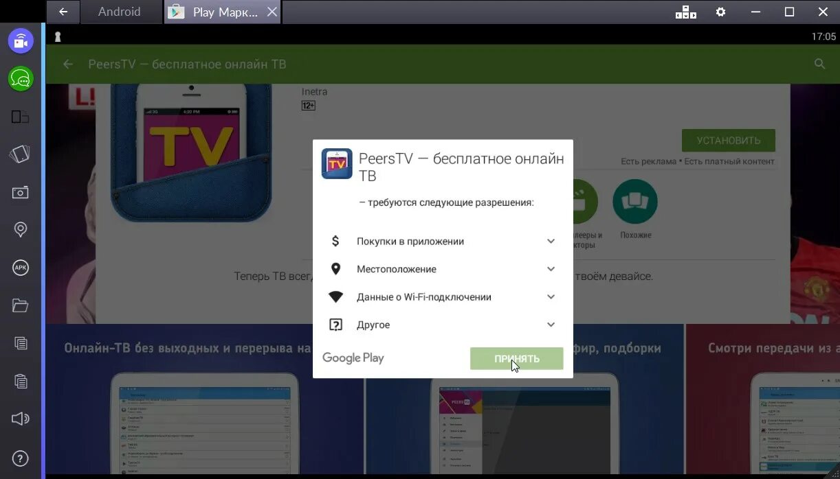Image resolution: width=840 pixels, height=479 pixels.
Task: Click the 12+ age rating badge
Action: click(308, 106)
